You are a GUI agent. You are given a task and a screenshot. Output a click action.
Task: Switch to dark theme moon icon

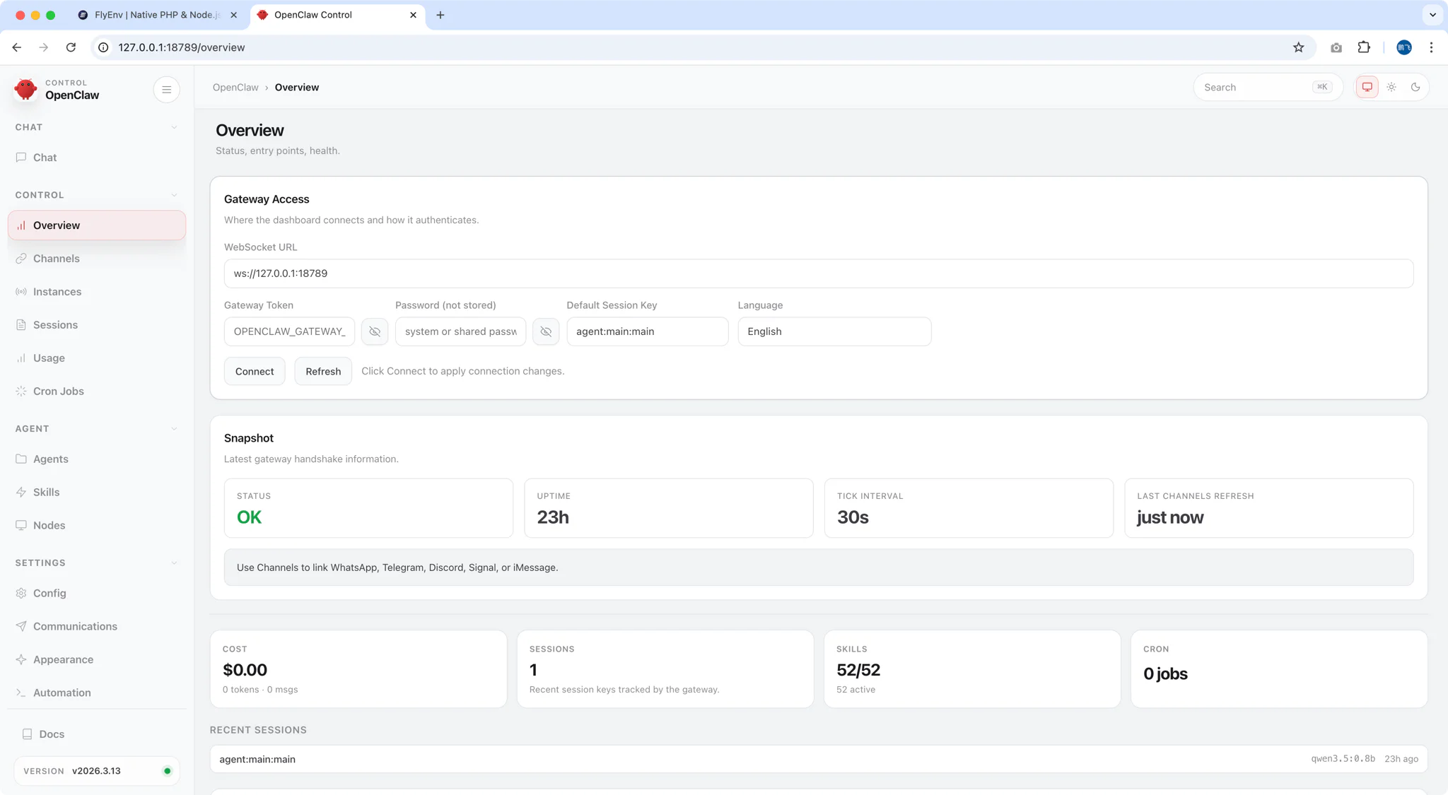[1415, 87]
